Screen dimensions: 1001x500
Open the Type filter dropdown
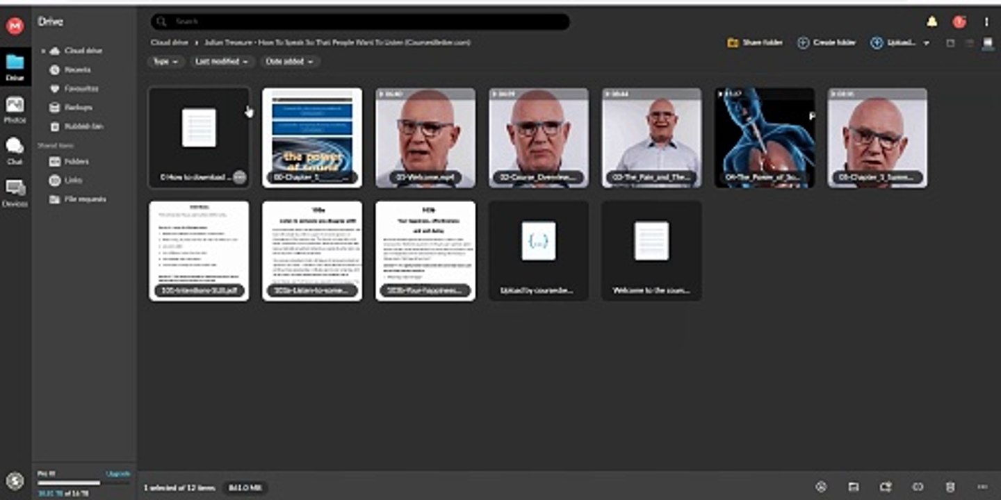pos(165,61)
